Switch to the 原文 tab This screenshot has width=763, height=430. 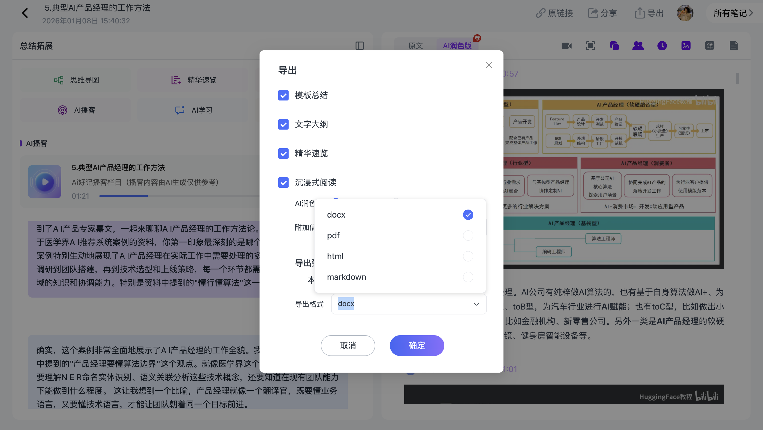pyautogui.click(x=415, y=46)
